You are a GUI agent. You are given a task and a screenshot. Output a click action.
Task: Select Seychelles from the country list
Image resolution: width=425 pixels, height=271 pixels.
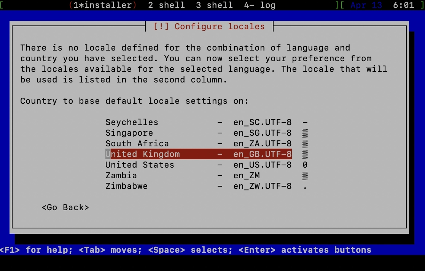pyautogui.click(x=132, y=122)
